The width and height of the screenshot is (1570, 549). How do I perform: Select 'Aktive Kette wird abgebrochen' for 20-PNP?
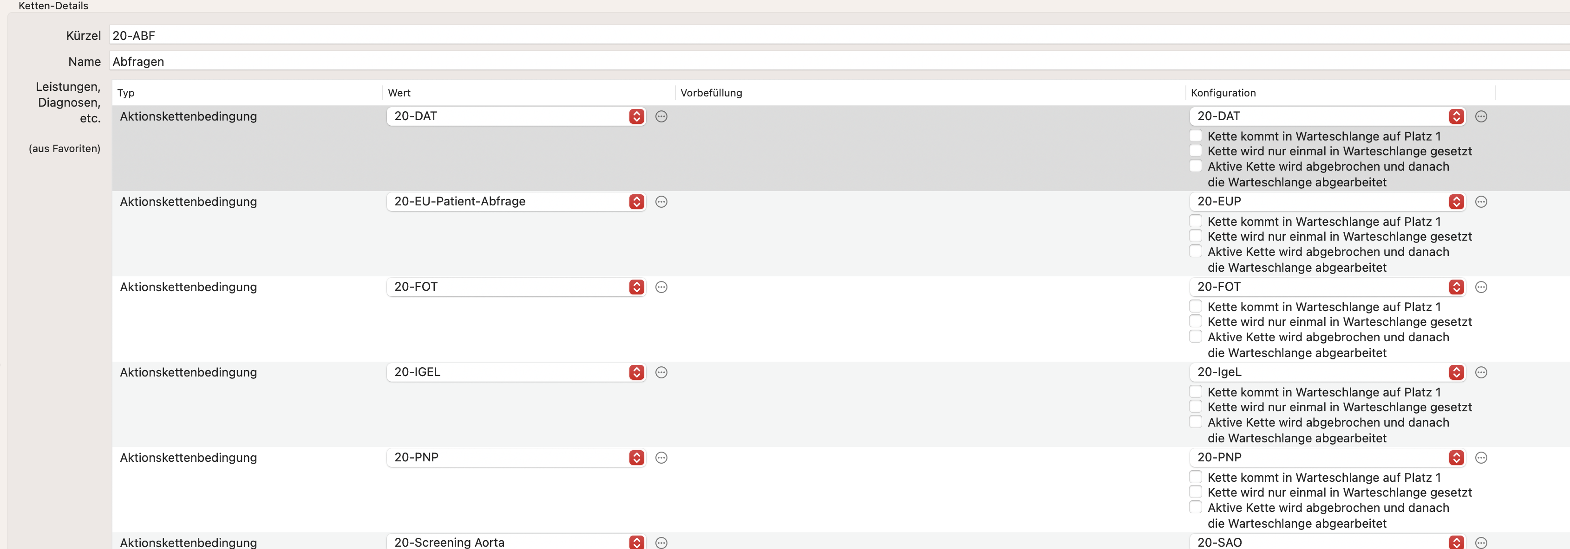point(1196,506)
